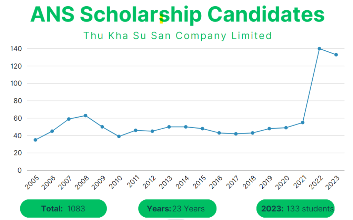Click the 0 y-axis baseline label

click(20, 170)
